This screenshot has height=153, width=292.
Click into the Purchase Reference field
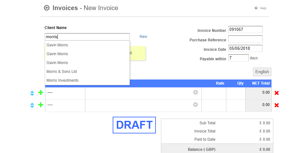pyautogui.click(x=245, y=39)
